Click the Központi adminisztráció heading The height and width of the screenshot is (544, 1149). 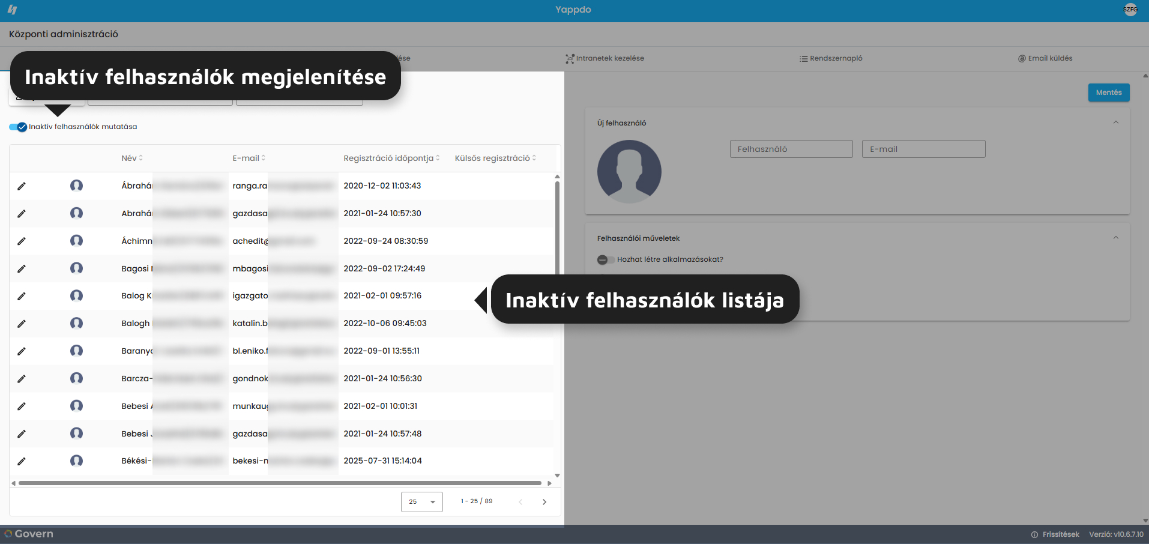tap(64, 34)
